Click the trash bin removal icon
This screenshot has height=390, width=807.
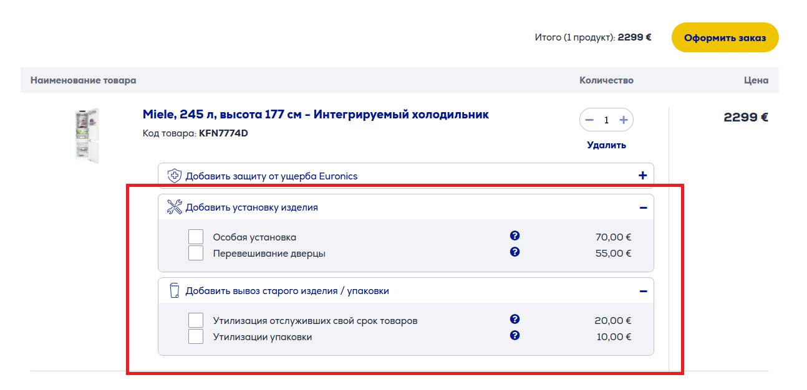[x=175, y=291]
